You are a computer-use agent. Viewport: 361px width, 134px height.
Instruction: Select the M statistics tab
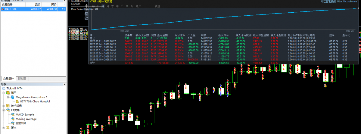point(127,6)
